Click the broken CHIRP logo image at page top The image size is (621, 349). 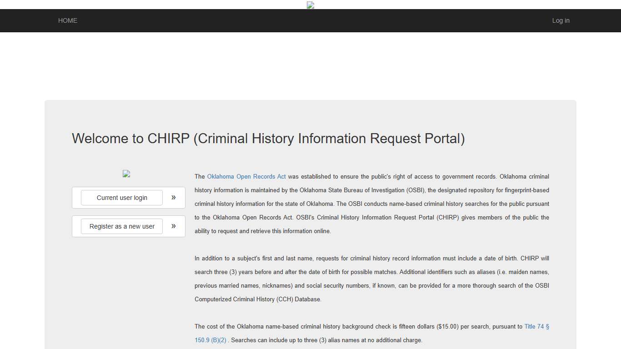click(310, 5)
